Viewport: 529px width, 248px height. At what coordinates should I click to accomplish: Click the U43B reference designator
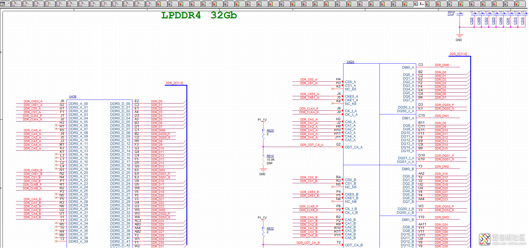tap(73, 97)
